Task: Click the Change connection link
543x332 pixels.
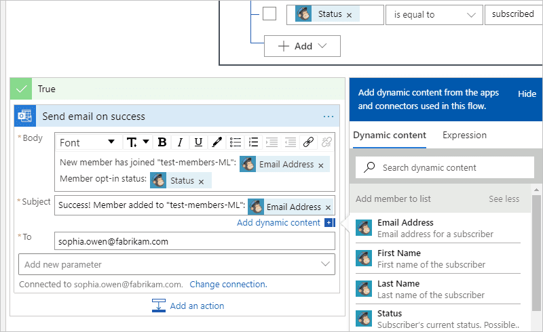Action: [x=228, y=285]
